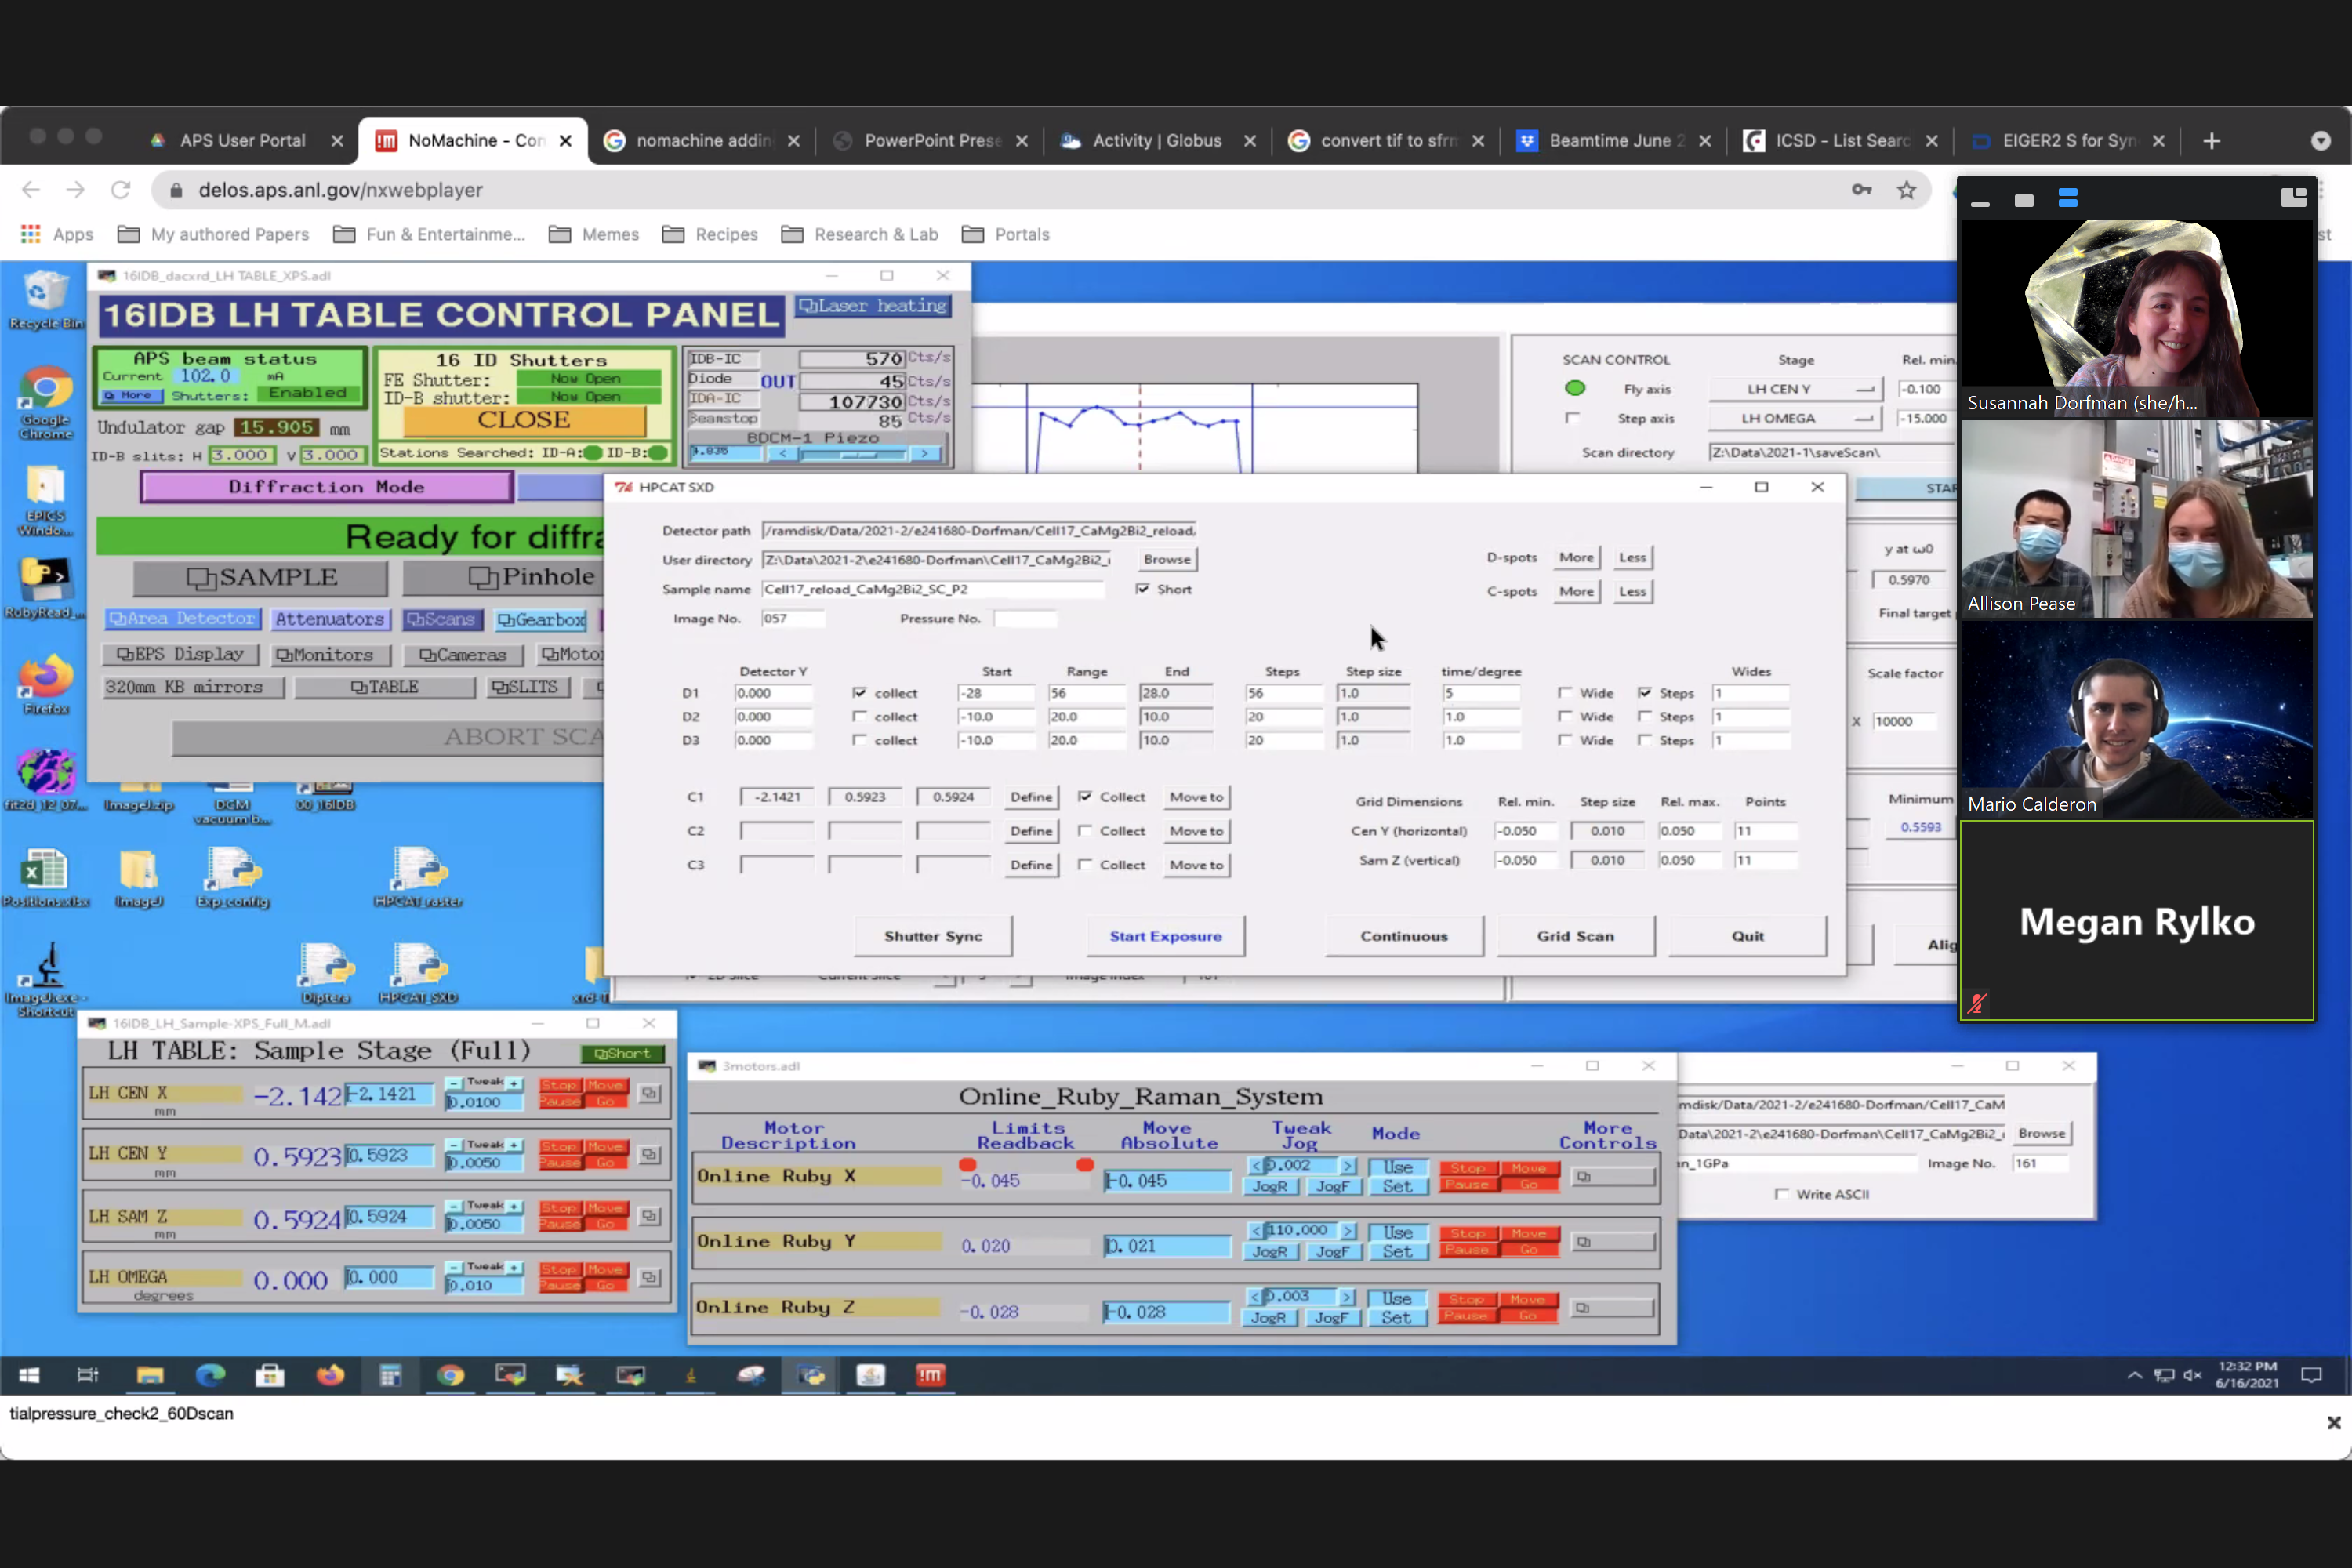Viewport: 2352px width, 1568px height.
Task: Toggle the D2 collect checkbox
Action: 859,716
